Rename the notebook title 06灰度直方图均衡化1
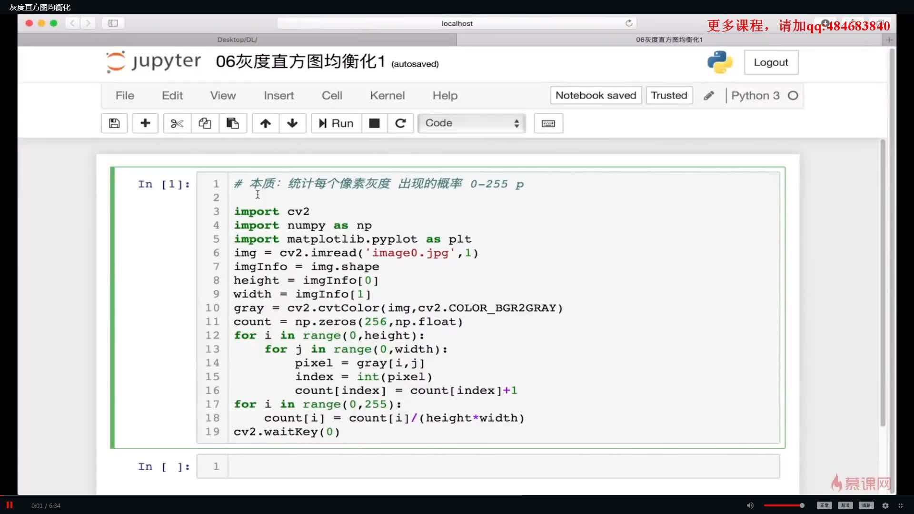 point(300,61)
